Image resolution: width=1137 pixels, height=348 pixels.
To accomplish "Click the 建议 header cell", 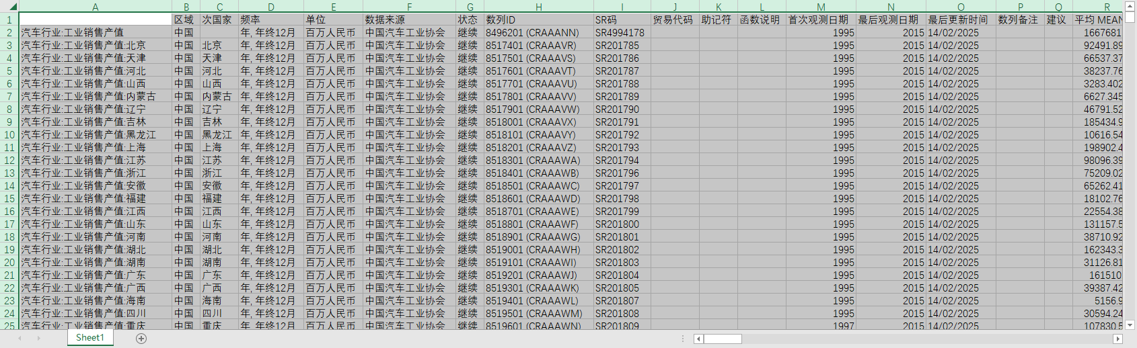I will tap(1059, 19).
